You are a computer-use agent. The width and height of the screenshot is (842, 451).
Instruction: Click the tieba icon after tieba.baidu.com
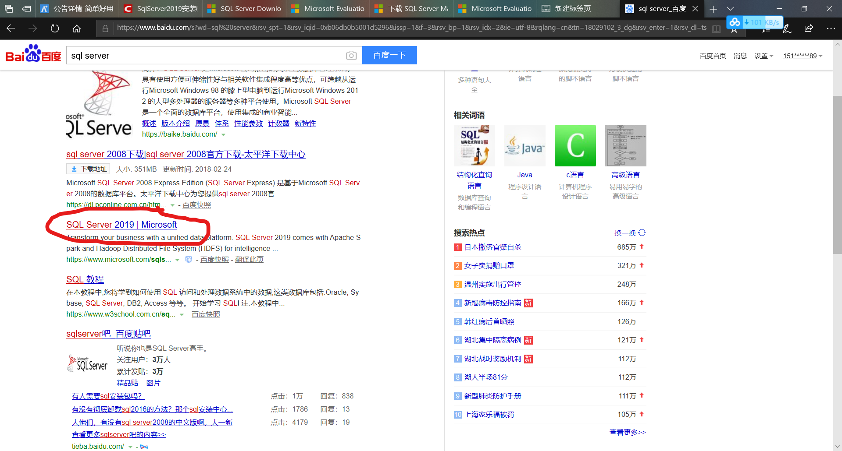pyautogui.click(x=144, y=447)
